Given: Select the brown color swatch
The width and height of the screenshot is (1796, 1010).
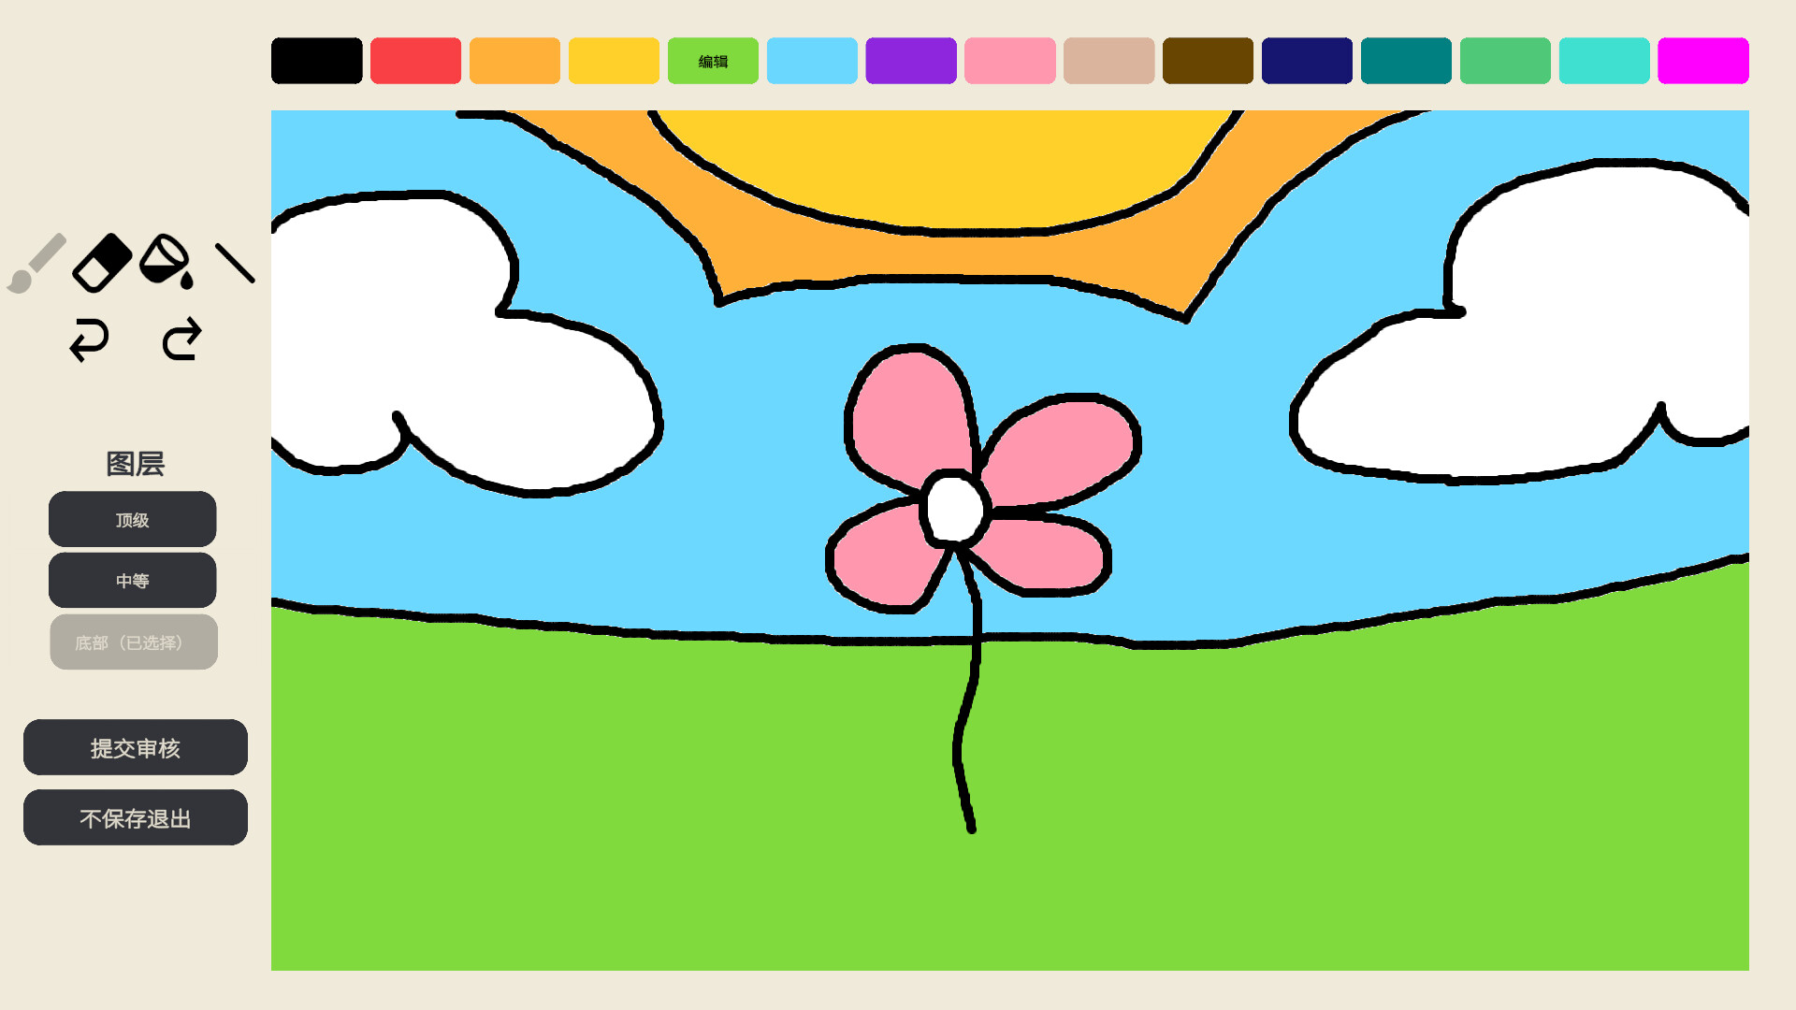Looking at the screenshot, I should [1208, 62].
